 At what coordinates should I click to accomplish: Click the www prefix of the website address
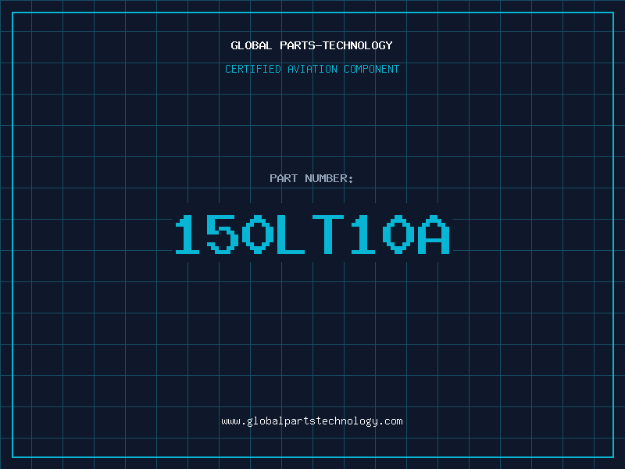pyautogui.click(x=230, y=421)
